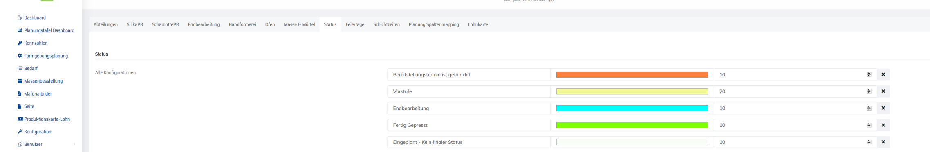Screen dimensions: 930x152
Task: Expand the Benutzer submenu chevron
Action: (x=74, y=144)
